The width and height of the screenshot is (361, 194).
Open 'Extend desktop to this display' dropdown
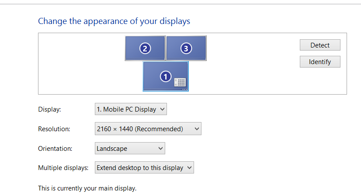pos(144,167)
